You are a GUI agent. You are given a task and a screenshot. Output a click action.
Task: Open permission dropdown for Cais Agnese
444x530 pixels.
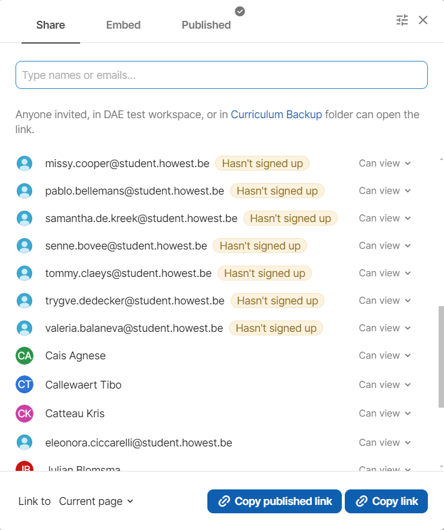385,356
